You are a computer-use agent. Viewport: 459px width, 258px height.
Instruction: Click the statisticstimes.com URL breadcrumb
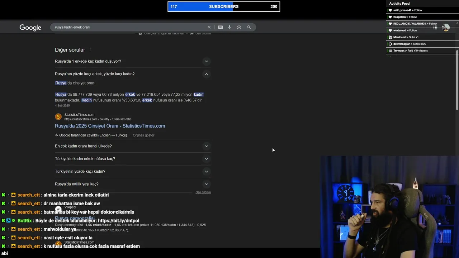(98, 119)
